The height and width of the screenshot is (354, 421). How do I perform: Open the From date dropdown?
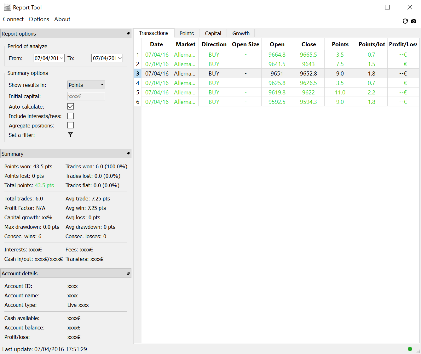(61, 58)
